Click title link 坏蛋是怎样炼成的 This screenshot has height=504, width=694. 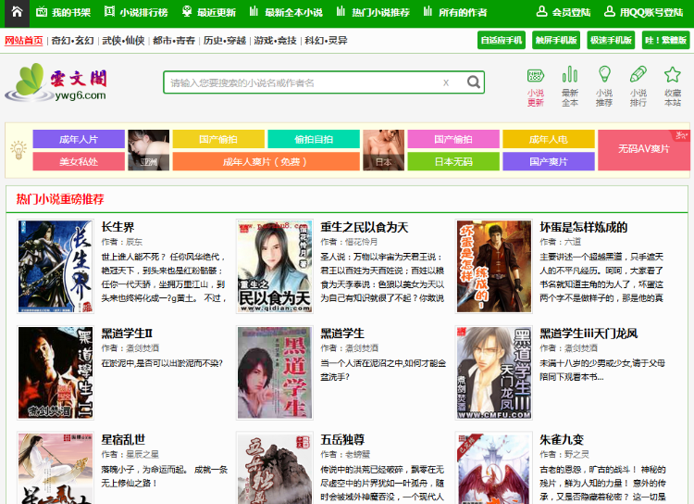click(x=584, y=227)
